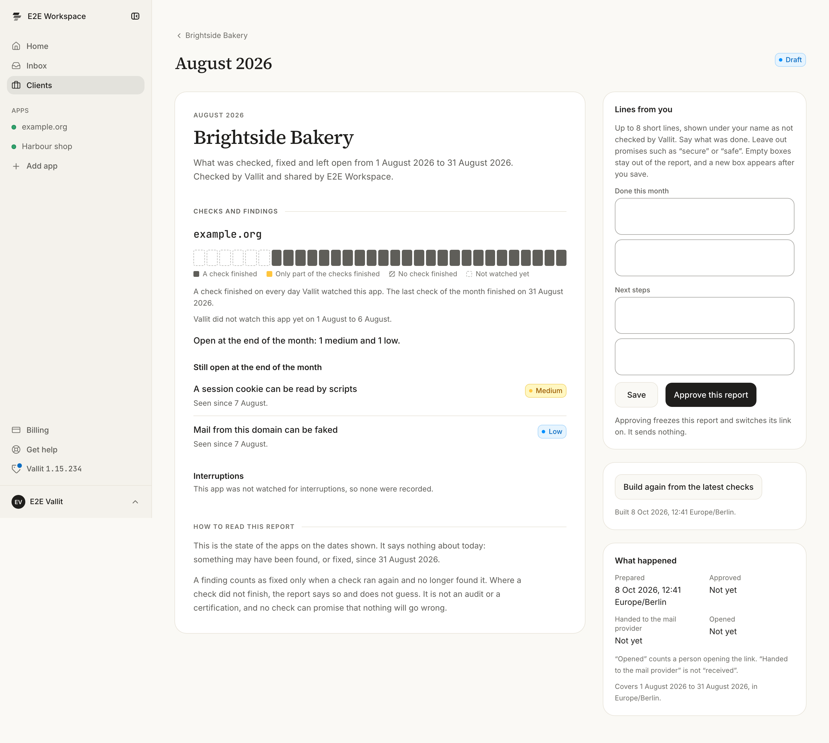Expand the E2E Vallit account menu chevron

coord(135,502)
